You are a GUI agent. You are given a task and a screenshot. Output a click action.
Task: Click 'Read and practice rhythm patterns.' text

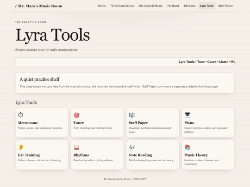point(93,160)
